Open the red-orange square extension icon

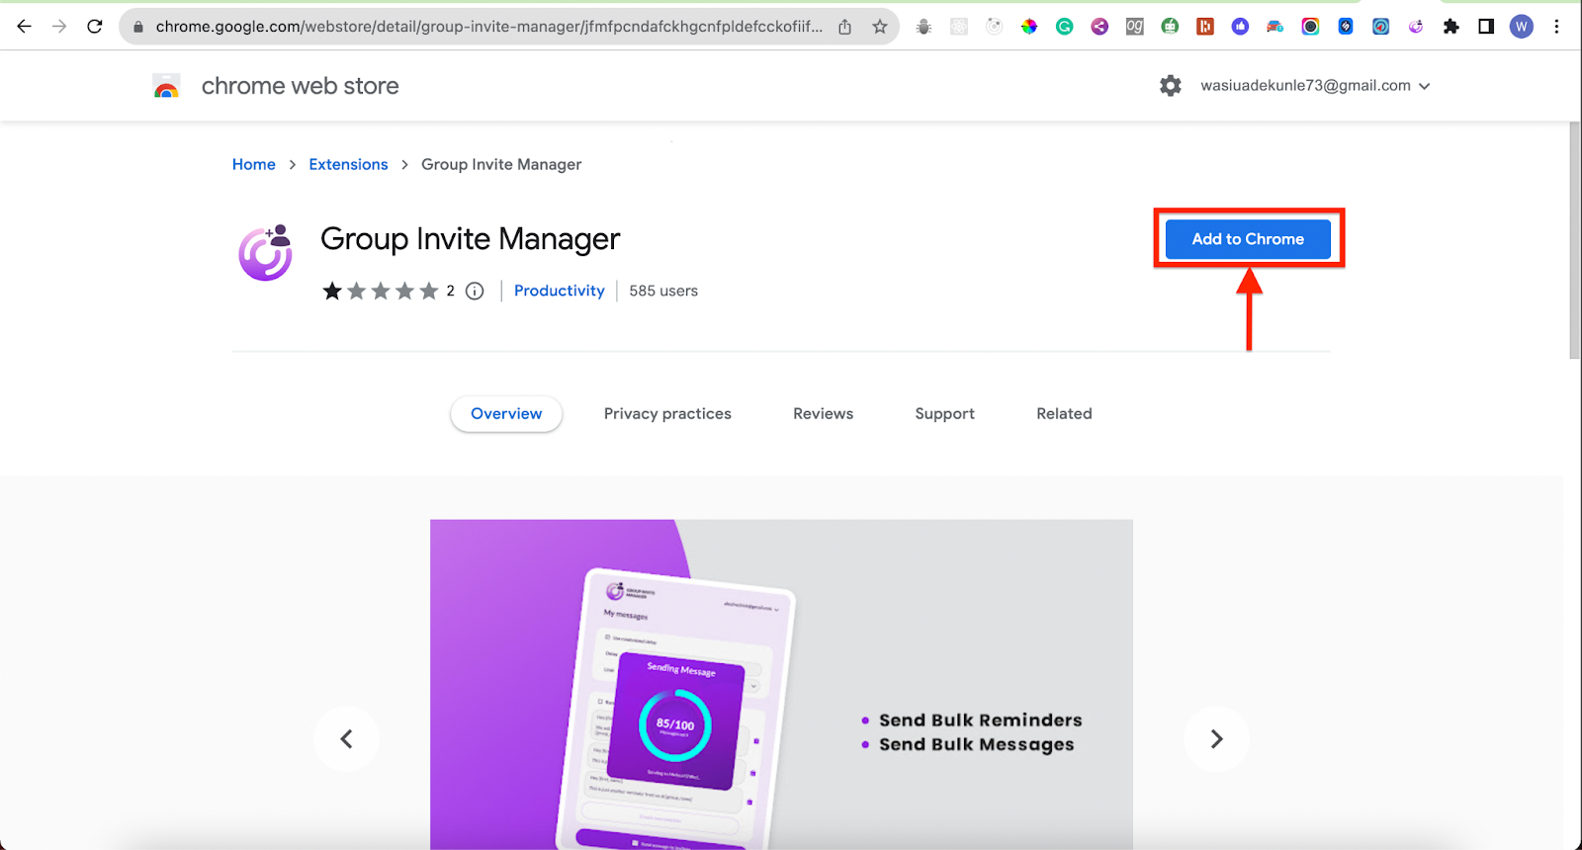point(1205,27)
